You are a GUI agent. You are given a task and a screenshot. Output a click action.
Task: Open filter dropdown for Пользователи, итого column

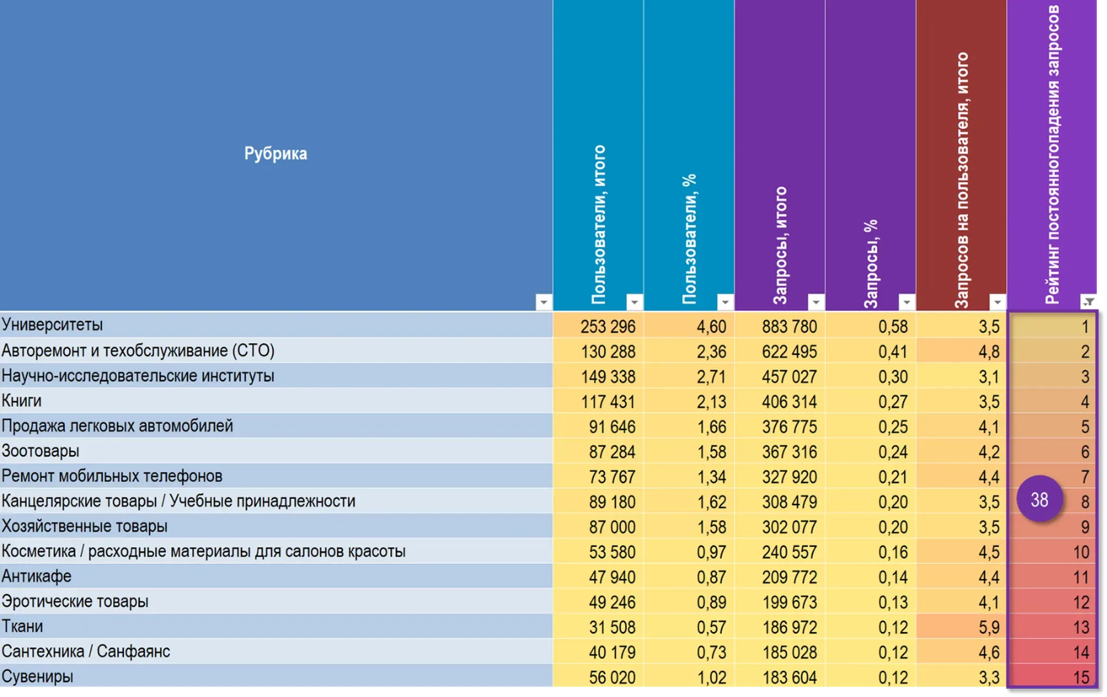tap(634, 302)
